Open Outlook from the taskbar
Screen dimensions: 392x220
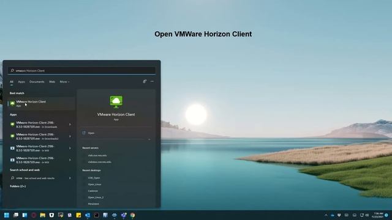coord(88,215)
